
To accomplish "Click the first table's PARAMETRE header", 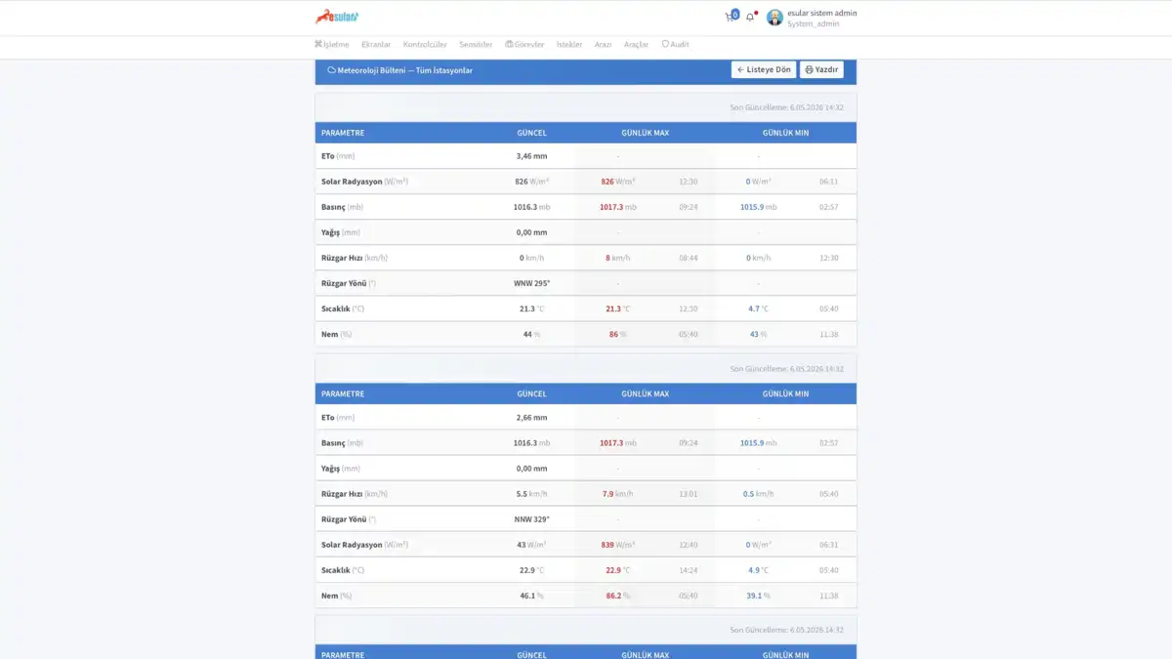I will click(x=343, y=133).
